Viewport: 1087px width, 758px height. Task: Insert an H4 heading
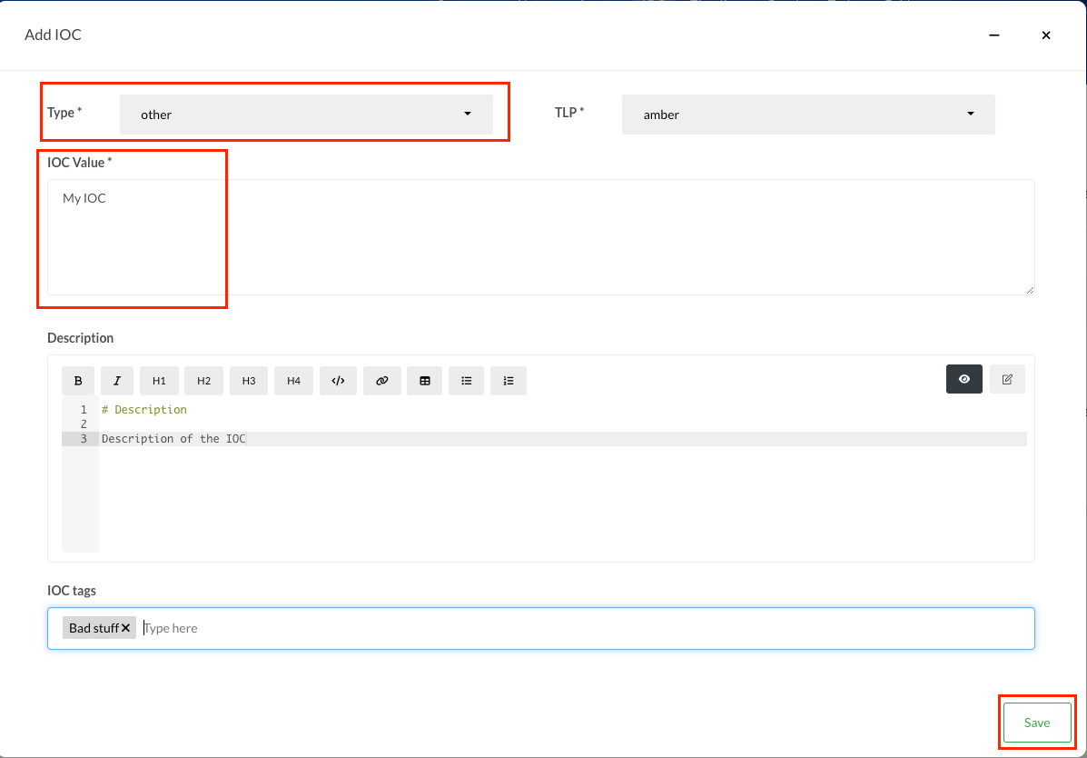(293, 380)
